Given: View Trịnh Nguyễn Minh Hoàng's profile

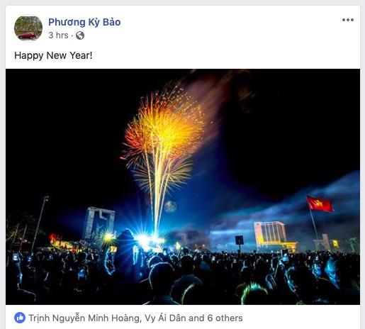Looking at the screenshot, I should (x=84, y=318).
